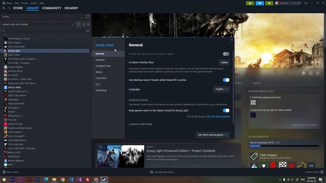Toggle Steam Cloud saves for Dying Light

pos(226,111)
